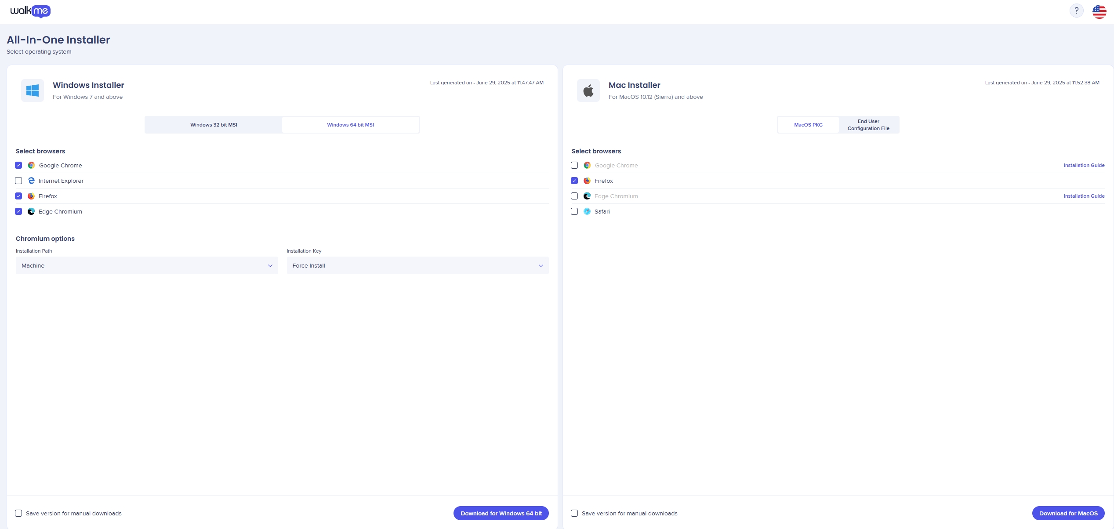Open Installation Guide link for Mac Google Chrome
Image resolution: width=1114 pixels, height=529 pixels.
(x=1084, y=165)
